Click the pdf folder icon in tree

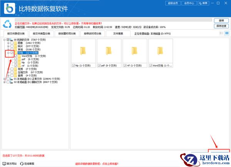pyautogui.click(x=19, y=60)
